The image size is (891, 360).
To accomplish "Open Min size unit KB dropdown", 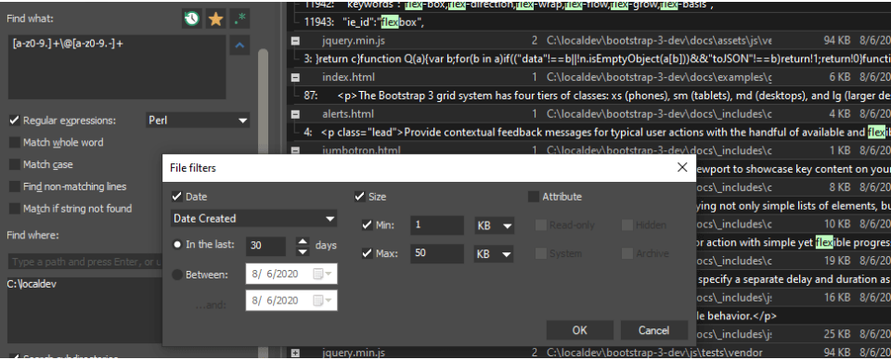I will [495, 225].
